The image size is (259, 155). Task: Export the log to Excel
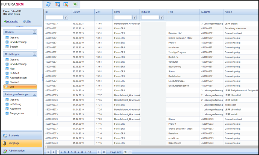(x=75, y=4)
